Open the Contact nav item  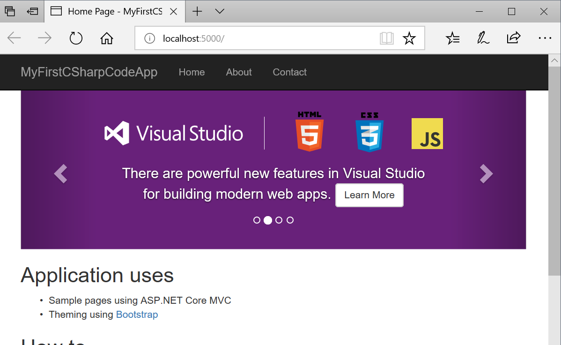[x=289, y=72]
